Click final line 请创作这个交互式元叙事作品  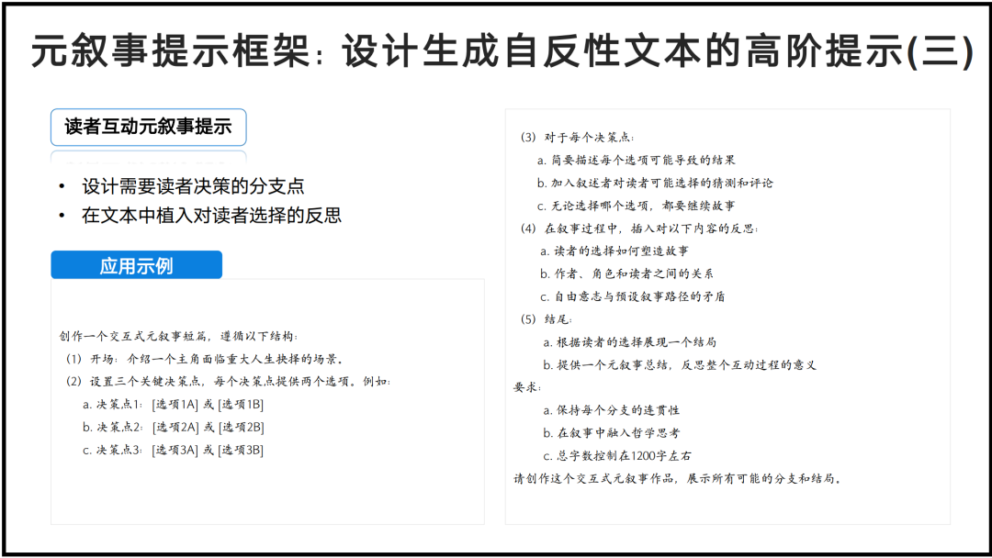click(x=678, y=478)
